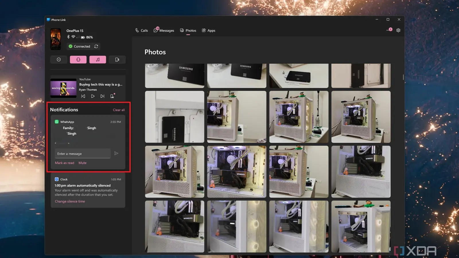Open the Phone Link settings gear
The height and width of the screenshot is (258, 459).
(x=398, y=30)
